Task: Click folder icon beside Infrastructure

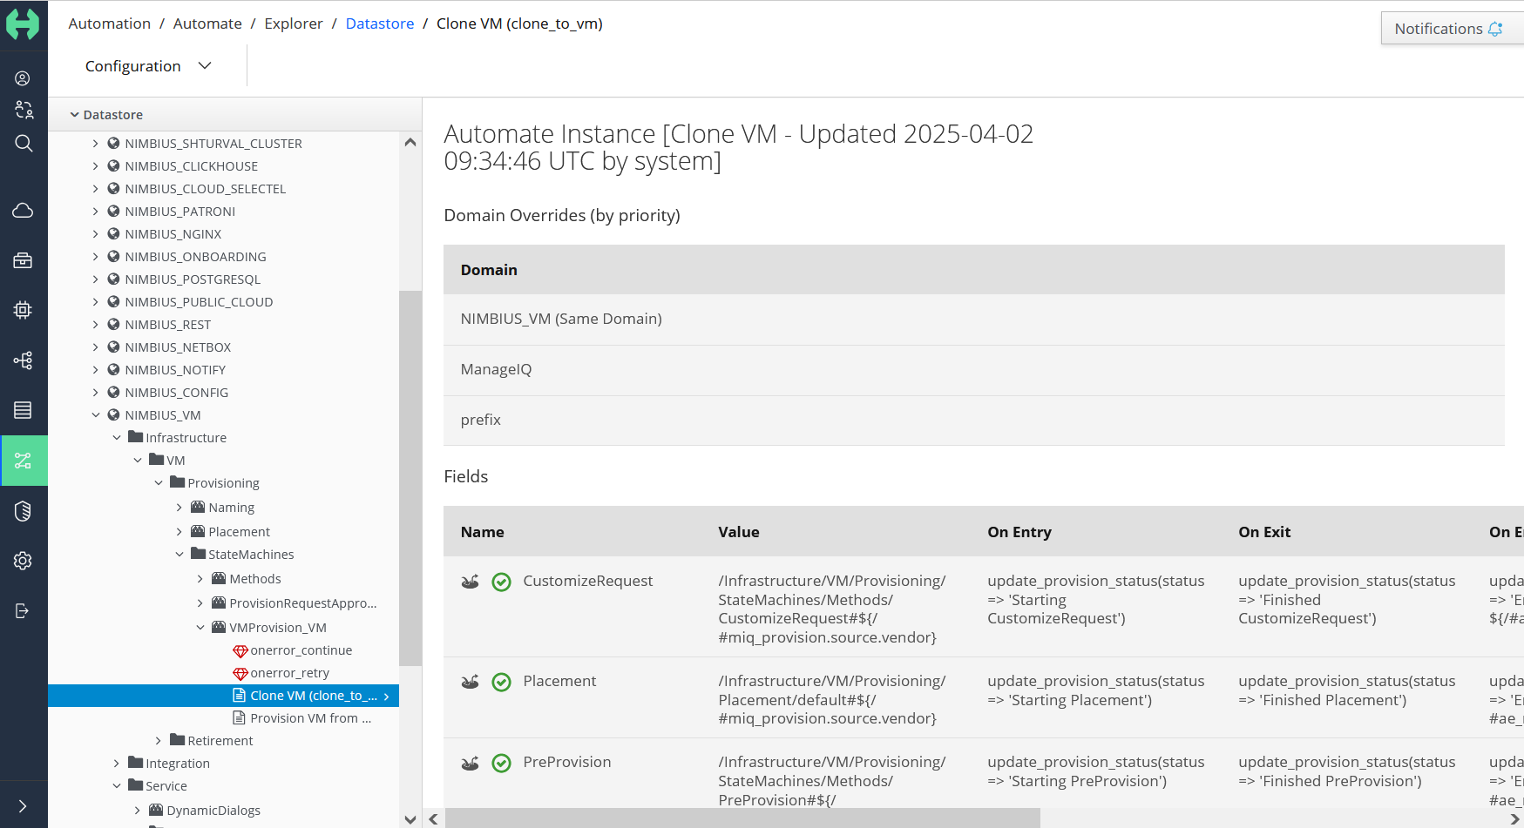Action: pyautogui.click(x=135, y=436)
